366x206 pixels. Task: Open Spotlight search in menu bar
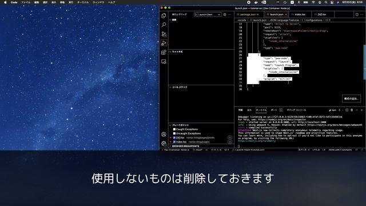tap(326, 2)
